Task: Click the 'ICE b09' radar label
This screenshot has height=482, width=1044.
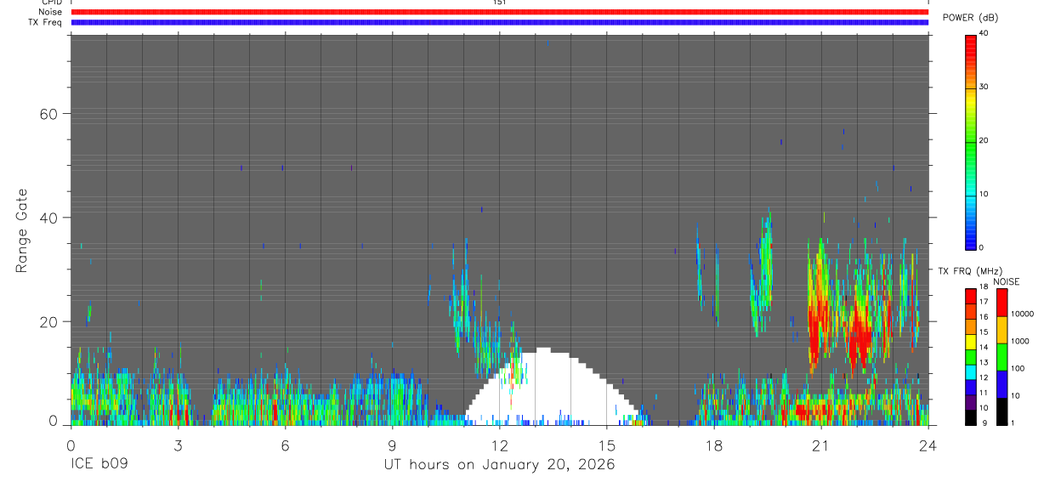Action: pyautogui.click(x=99, y=465)
